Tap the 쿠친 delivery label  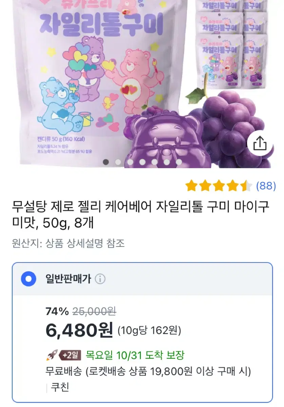[x=60, y=387]
